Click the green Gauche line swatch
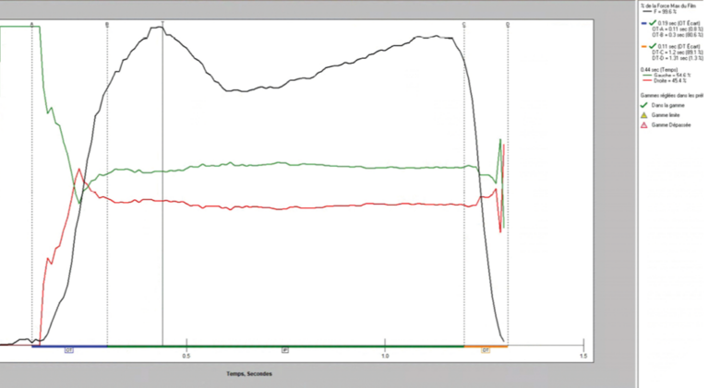 [x=647, y=76]
